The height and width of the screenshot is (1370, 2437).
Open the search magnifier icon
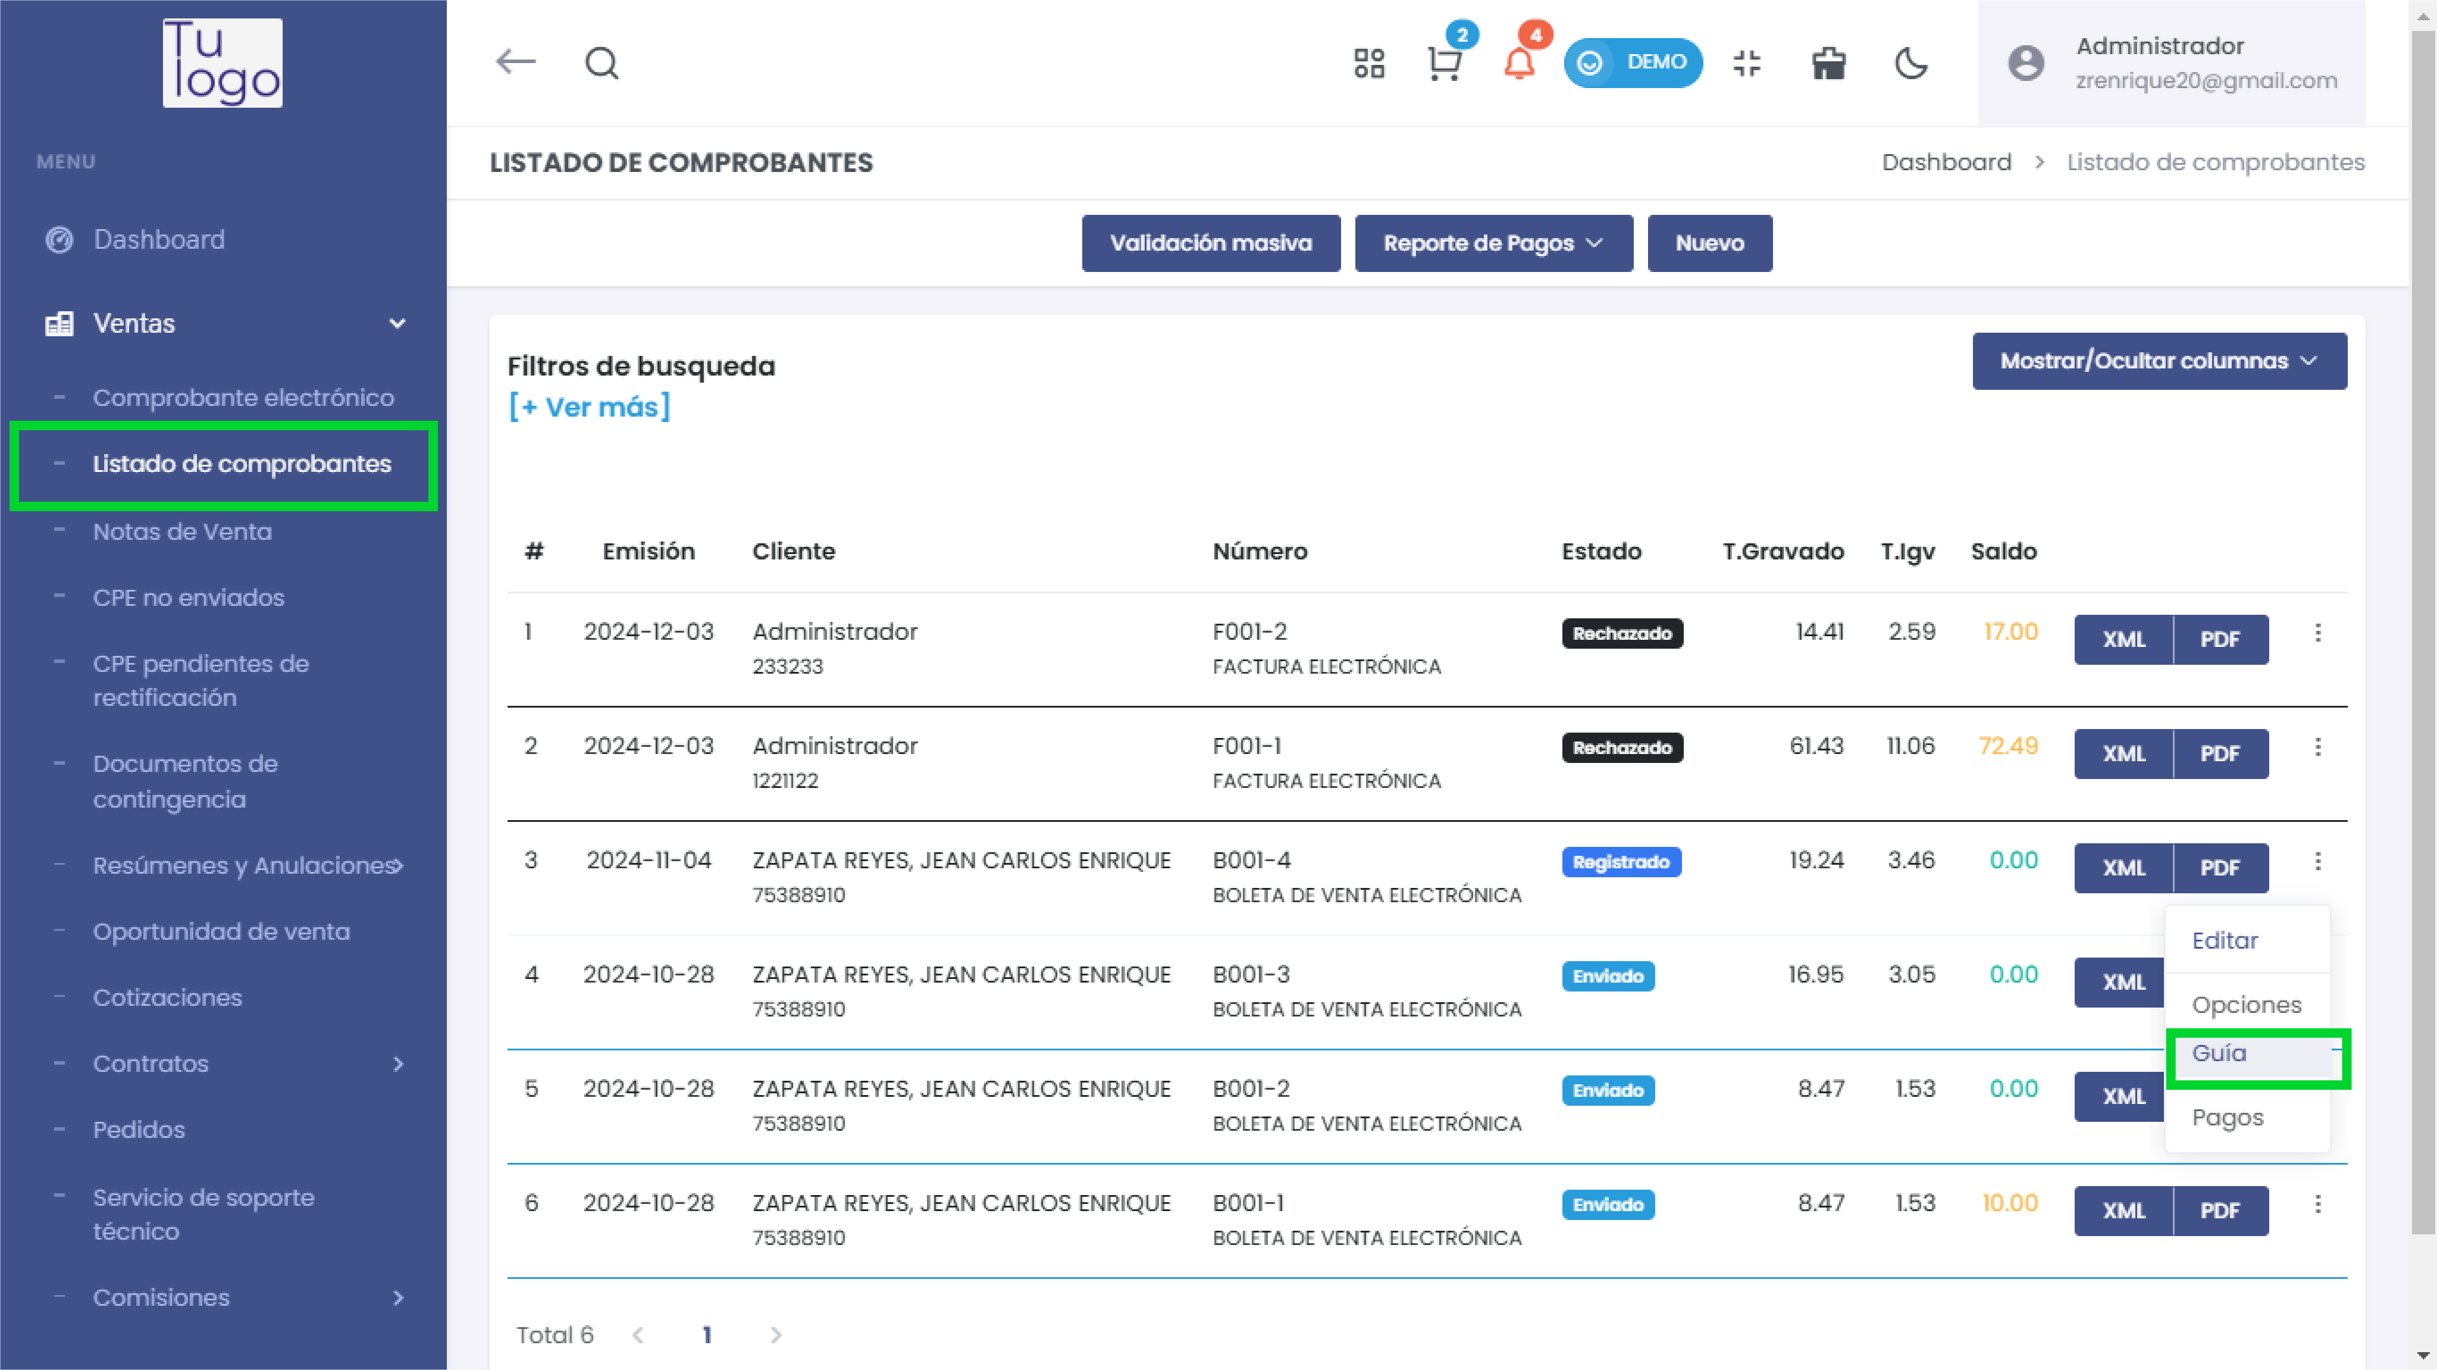click(x=602, y=64)
